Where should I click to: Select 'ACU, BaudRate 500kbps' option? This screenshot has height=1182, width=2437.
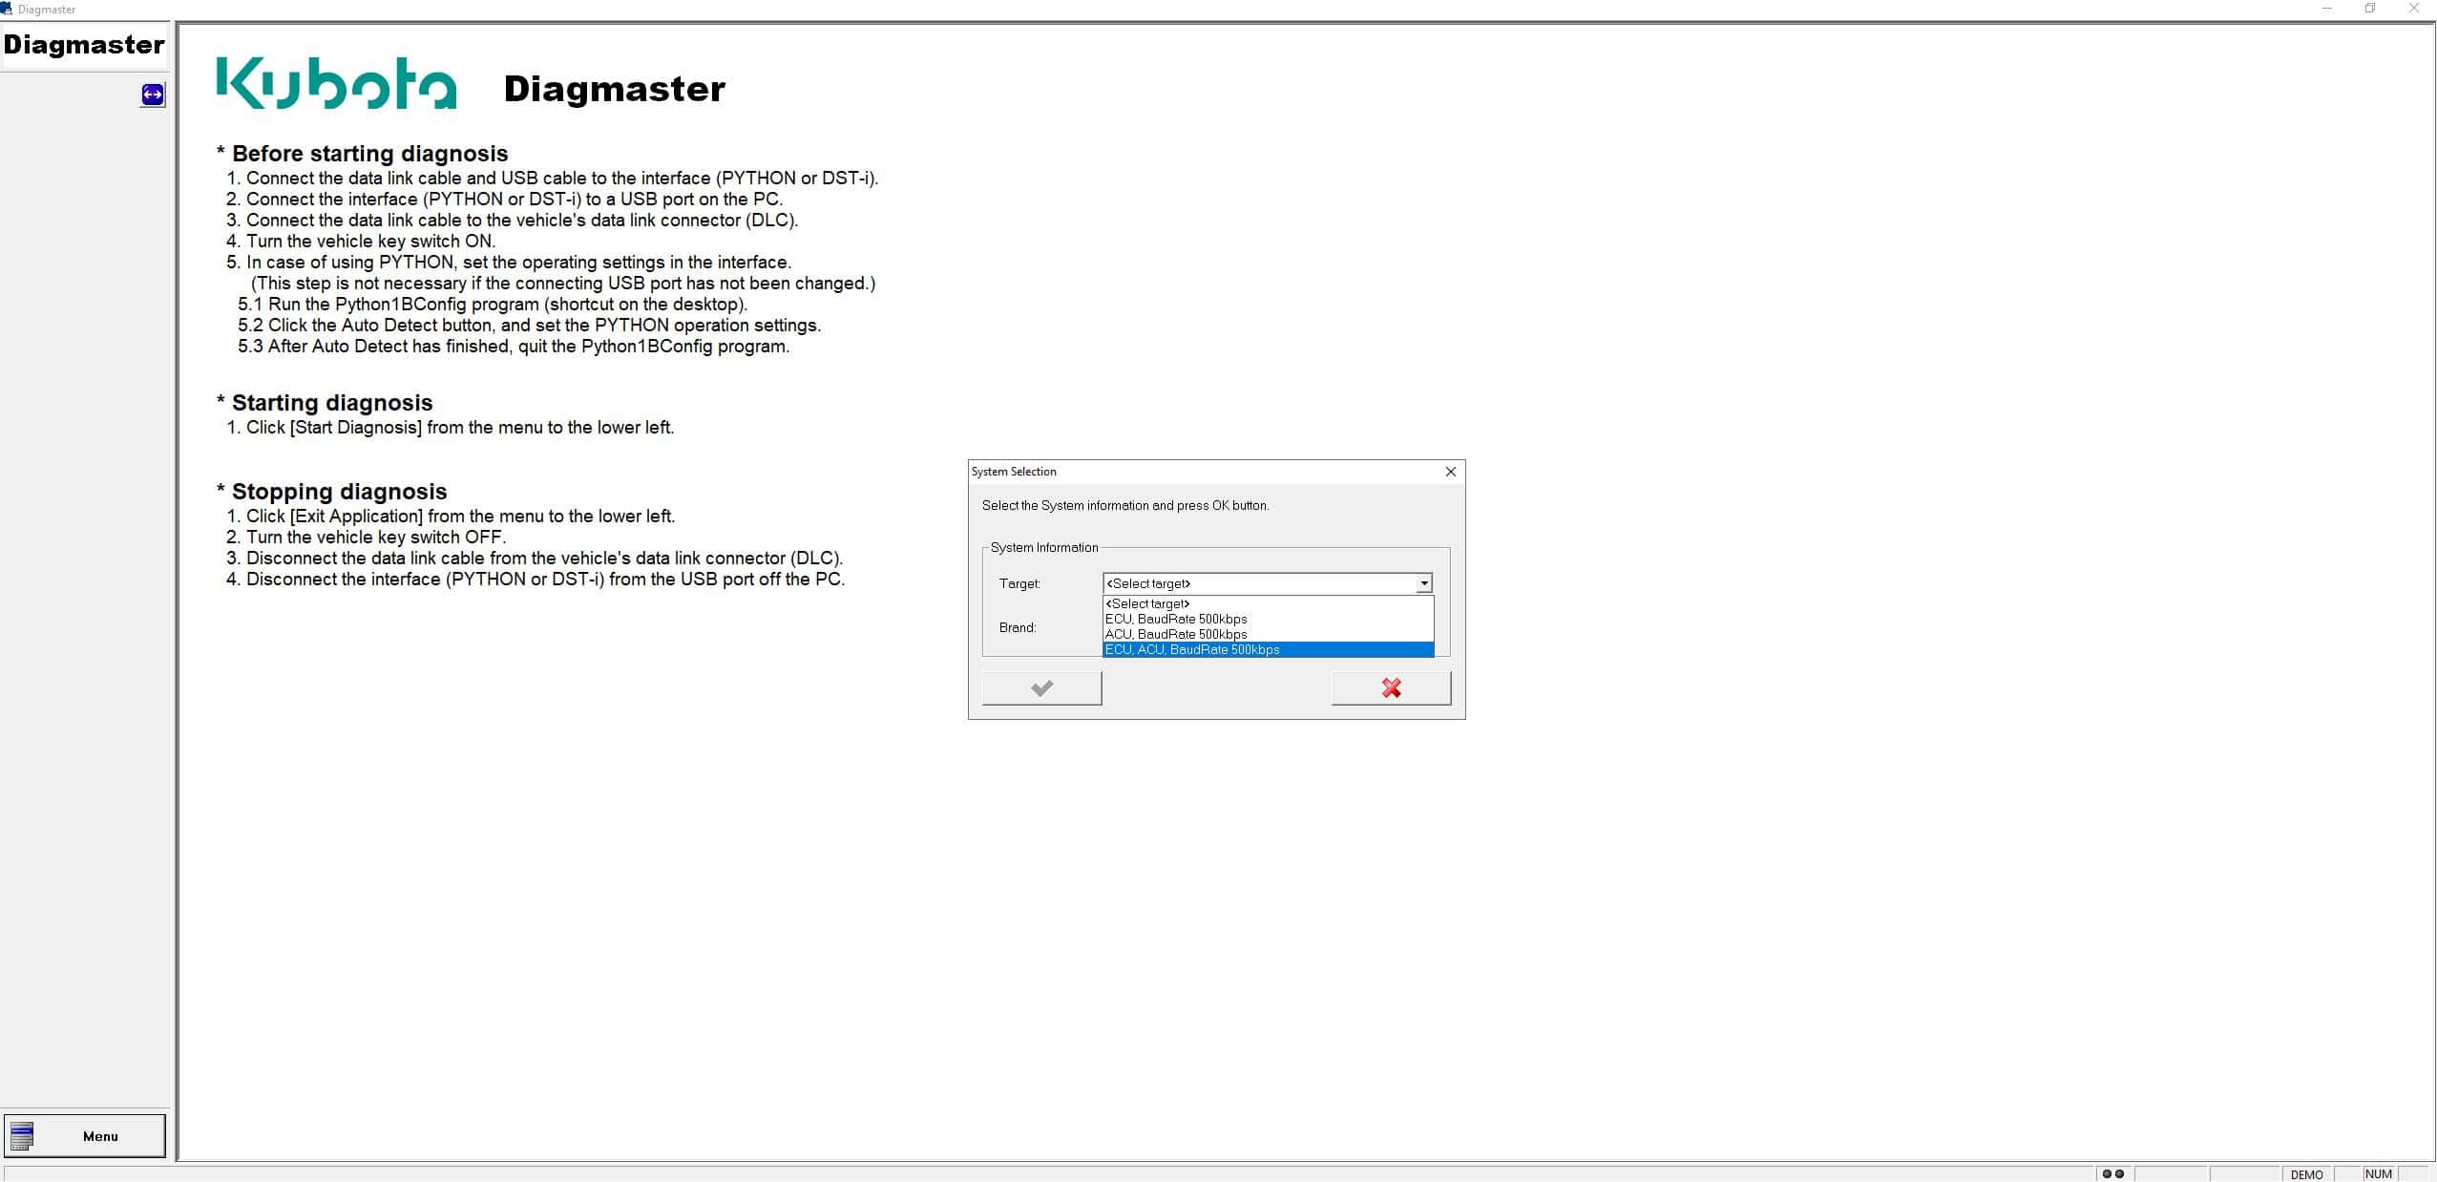coord(1268,634)
